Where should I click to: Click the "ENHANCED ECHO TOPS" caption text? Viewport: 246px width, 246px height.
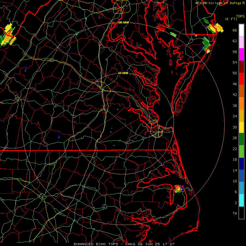[96, 244]
